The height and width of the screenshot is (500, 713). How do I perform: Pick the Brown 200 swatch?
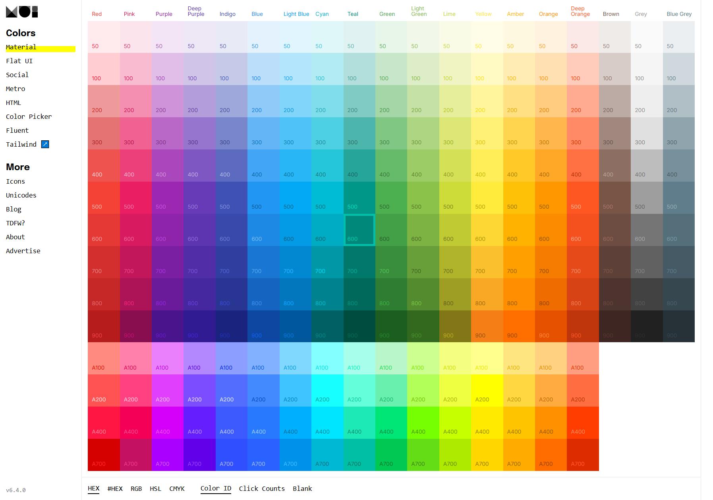615,101
